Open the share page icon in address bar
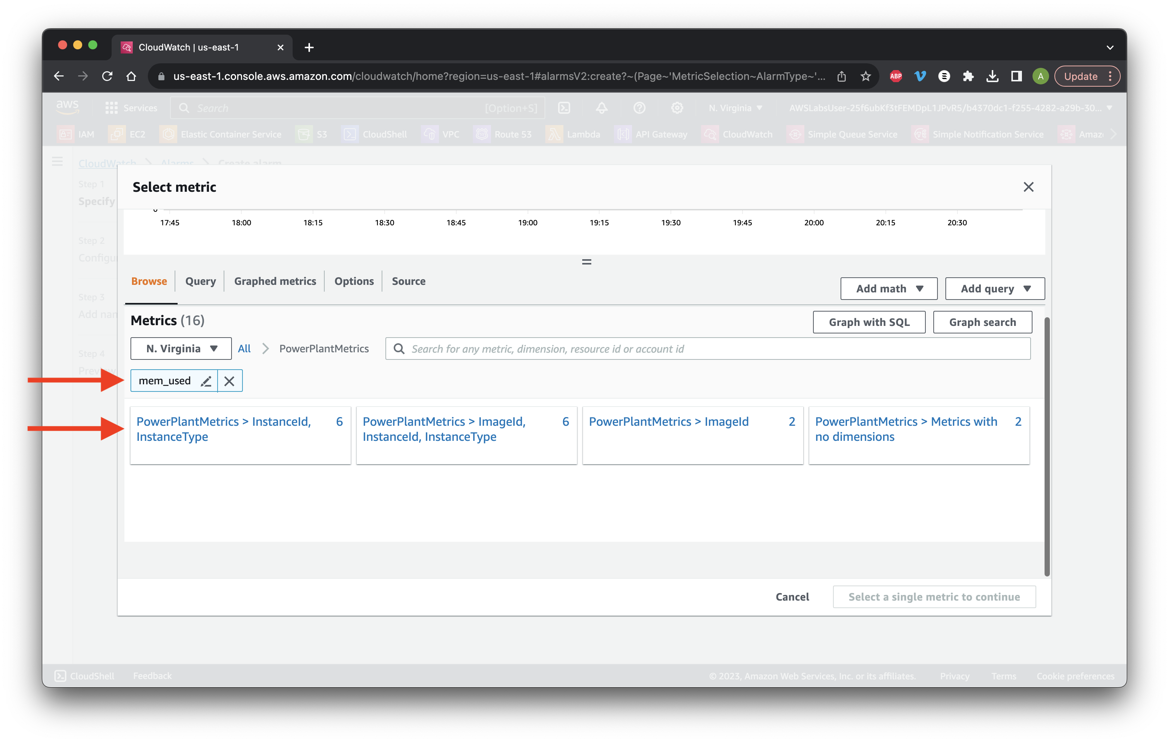 [x=841, y=76]
